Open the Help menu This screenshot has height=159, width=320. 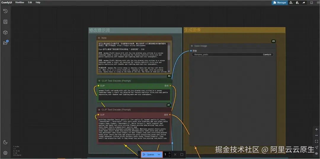[x=38, y=2]
